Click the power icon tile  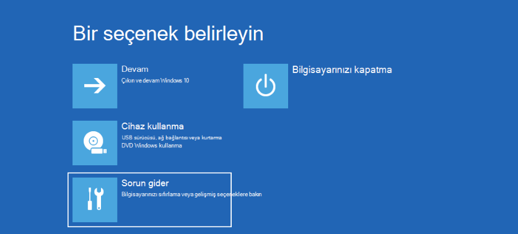[x=266, y=86]
